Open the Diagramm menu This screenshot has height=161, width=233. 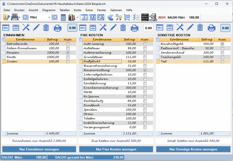point(49,10)
